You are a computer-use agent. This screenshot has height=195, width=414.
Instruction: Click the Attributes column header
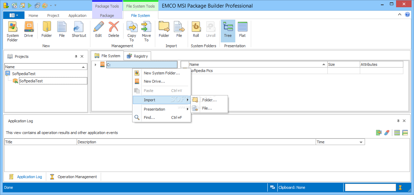tap(381, 64)
